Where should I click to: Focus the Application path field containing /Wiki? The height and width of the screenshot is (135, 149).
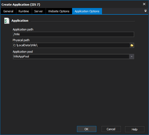pos(73,34)
